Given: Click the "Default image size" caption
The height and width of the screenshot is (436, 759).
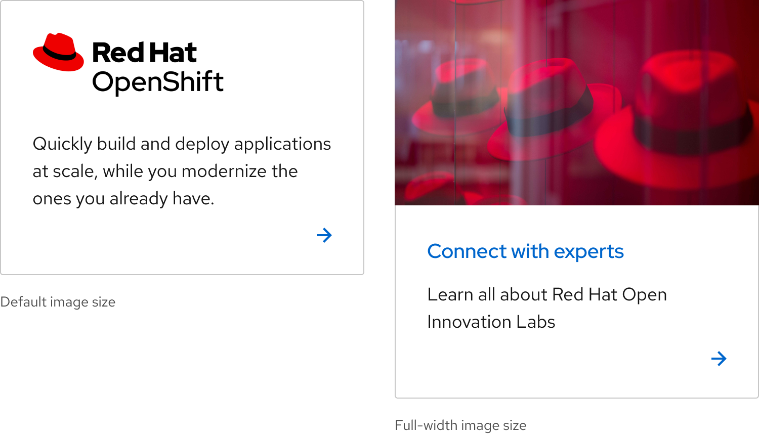Looking at the screenshot, I should pos(58,302).
